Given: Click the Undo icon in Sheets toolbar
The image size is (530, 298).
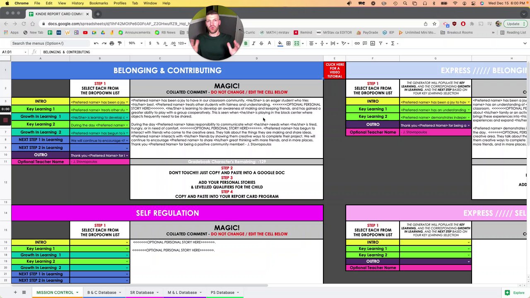Looking at the screenshot, I should [96, 43].
